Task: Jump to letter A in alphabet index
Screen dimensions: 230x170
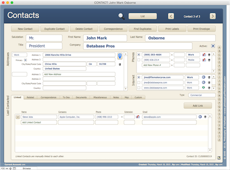Action: [x=219, y=47]
